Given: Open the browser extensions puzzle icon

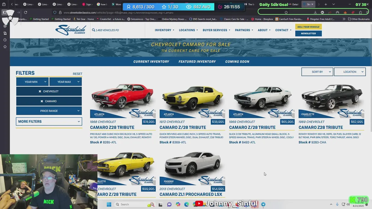Looking at the screenshot, I should tap(360, 12).
